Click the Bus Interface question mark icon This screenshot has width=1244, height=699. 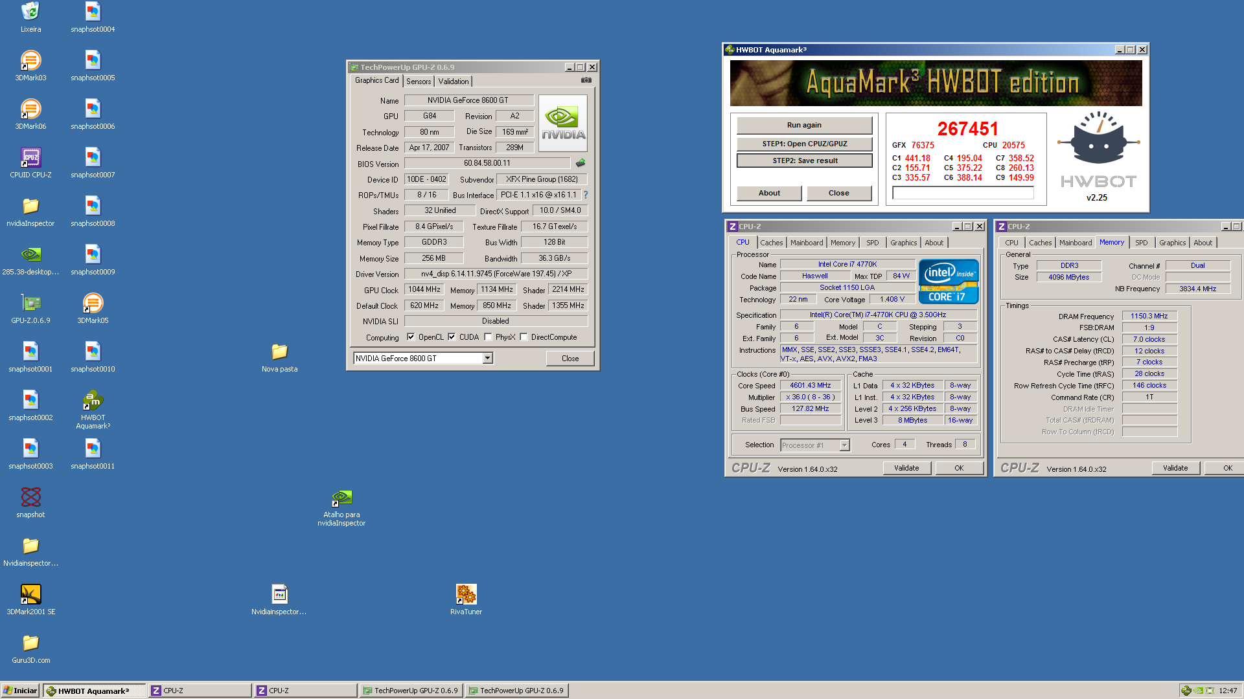[585, 195]
